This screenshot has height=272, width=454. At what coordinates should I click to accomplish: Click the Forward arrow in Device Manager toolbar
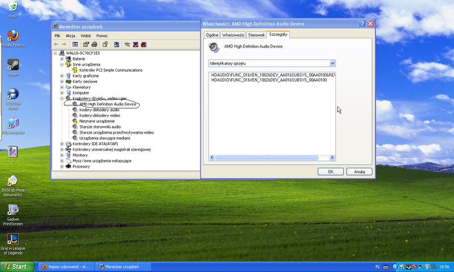coord(64,44)
